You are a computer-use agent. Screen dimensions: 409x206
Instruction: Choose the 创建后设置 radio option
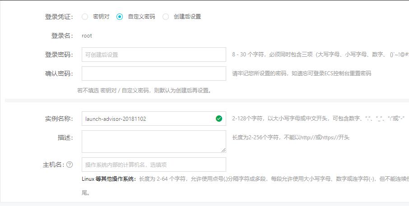click(x=166, y=17)
